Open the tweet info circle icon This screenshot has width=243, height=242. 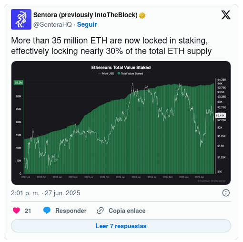click(226, 193)
